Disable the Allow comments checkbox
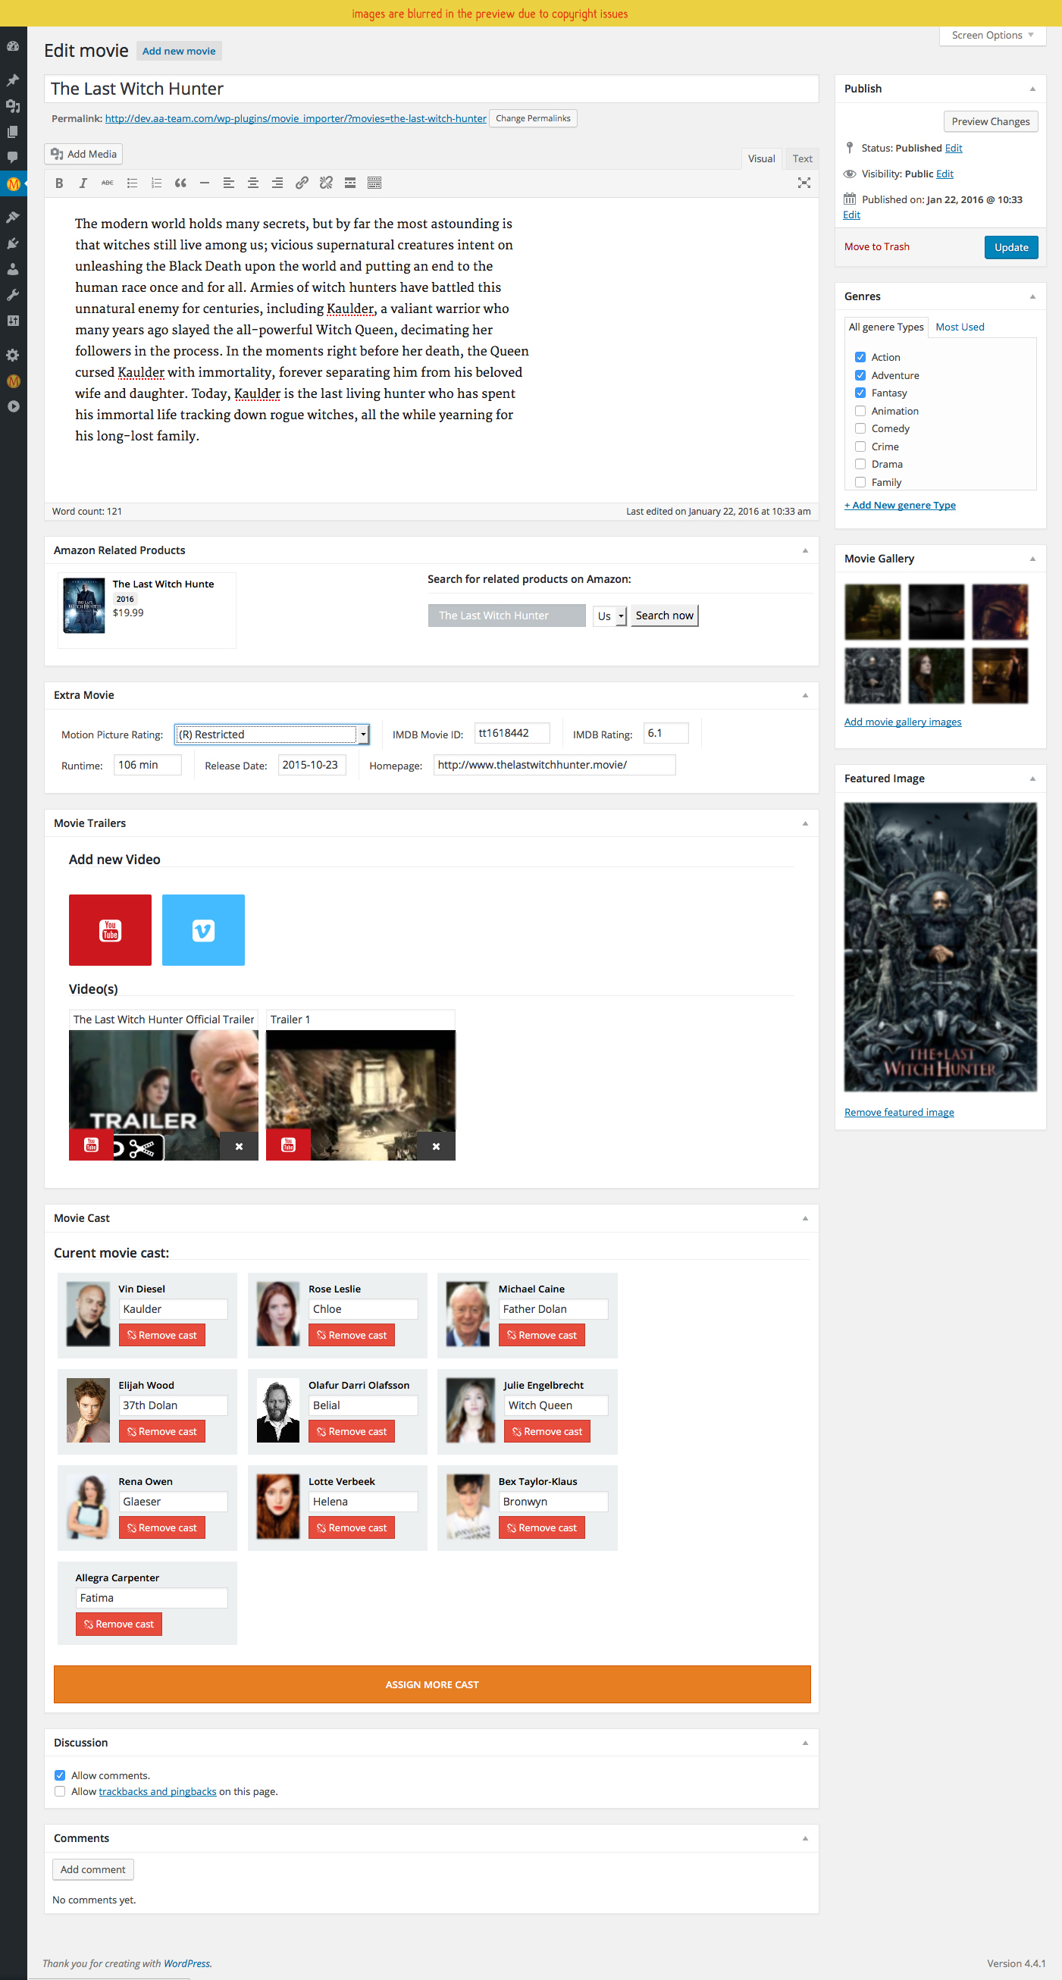1062x1980 pixels. click(60, 1775)
